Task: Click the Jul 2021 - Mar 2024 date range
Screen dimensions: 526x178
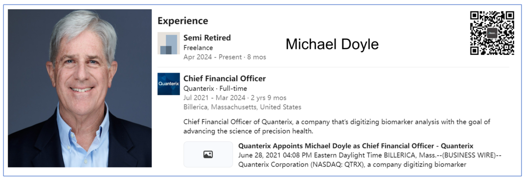Action: pos(235,98)
